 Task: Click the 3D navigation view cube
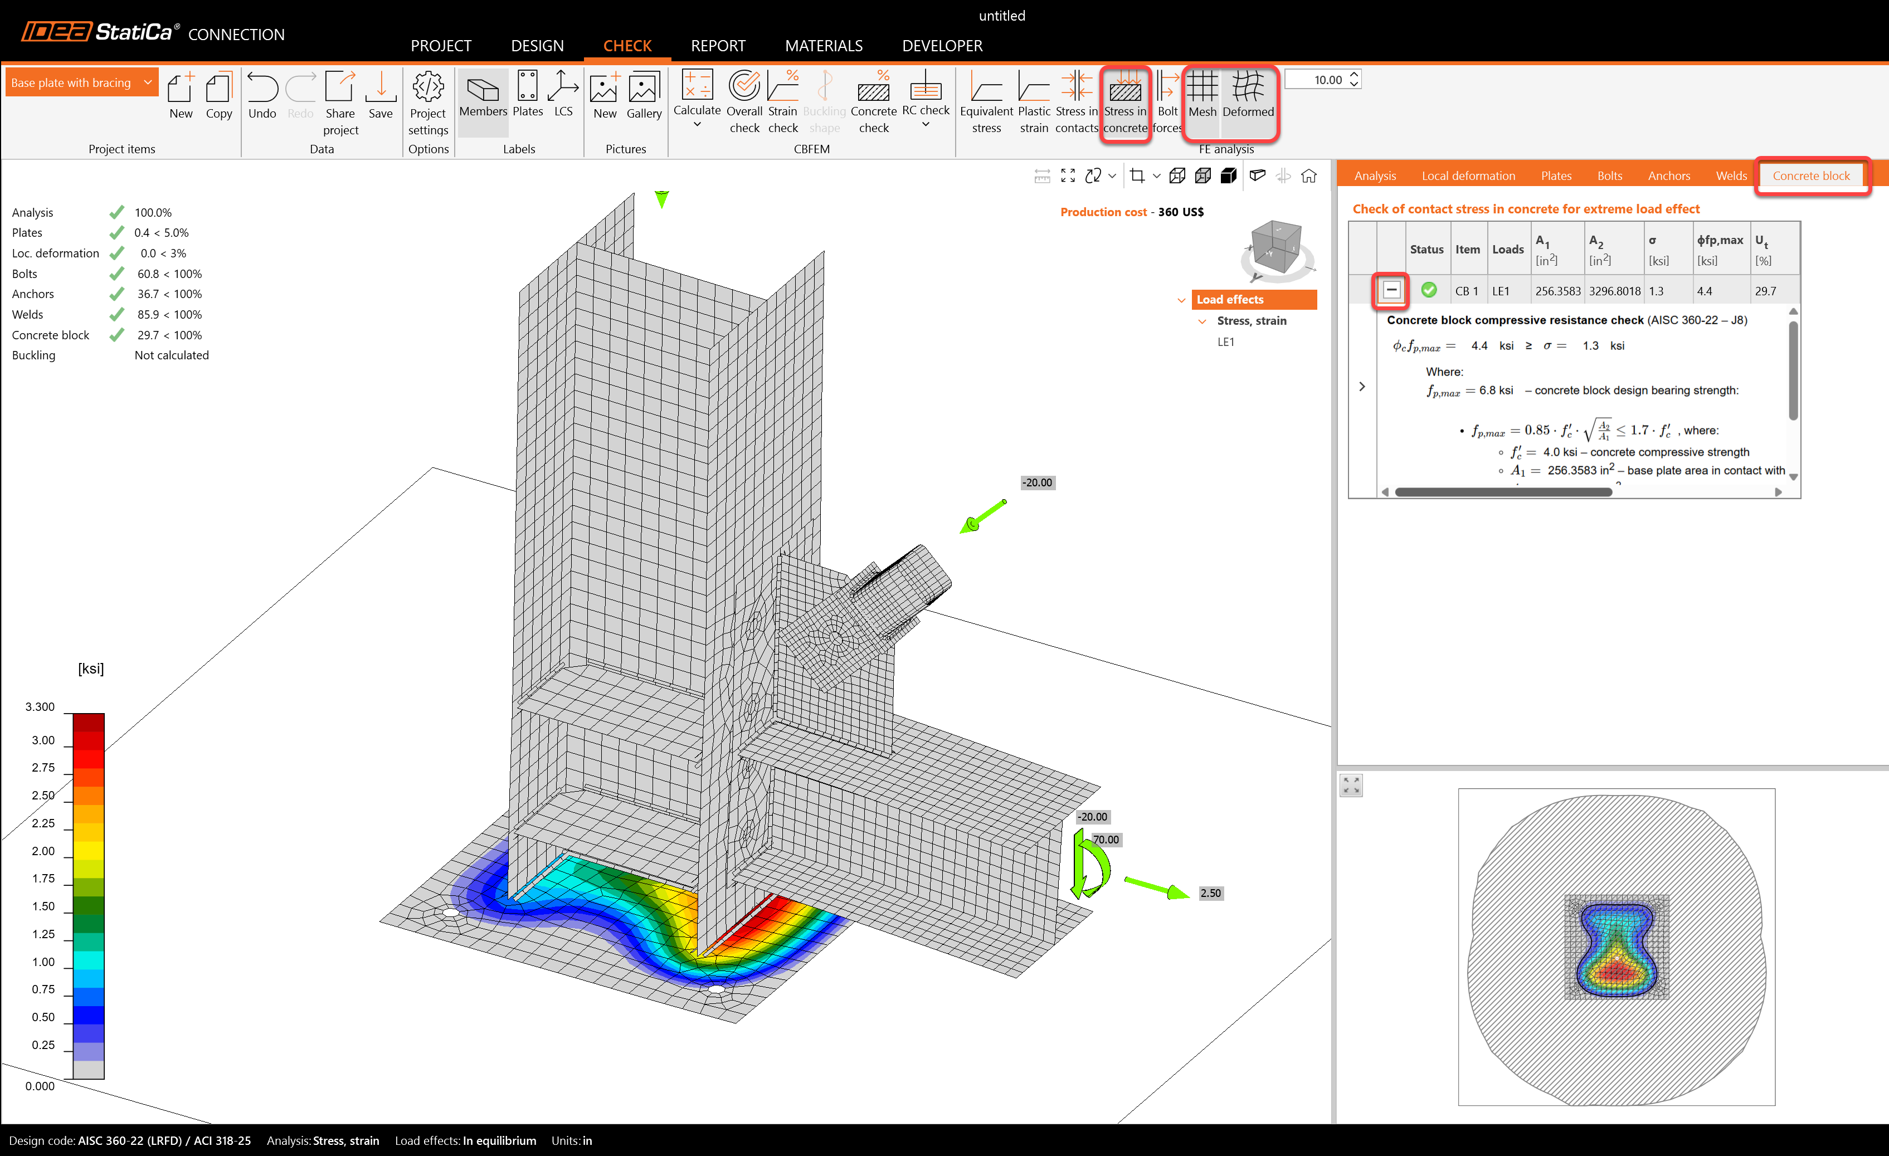(x=1275, y=248)
